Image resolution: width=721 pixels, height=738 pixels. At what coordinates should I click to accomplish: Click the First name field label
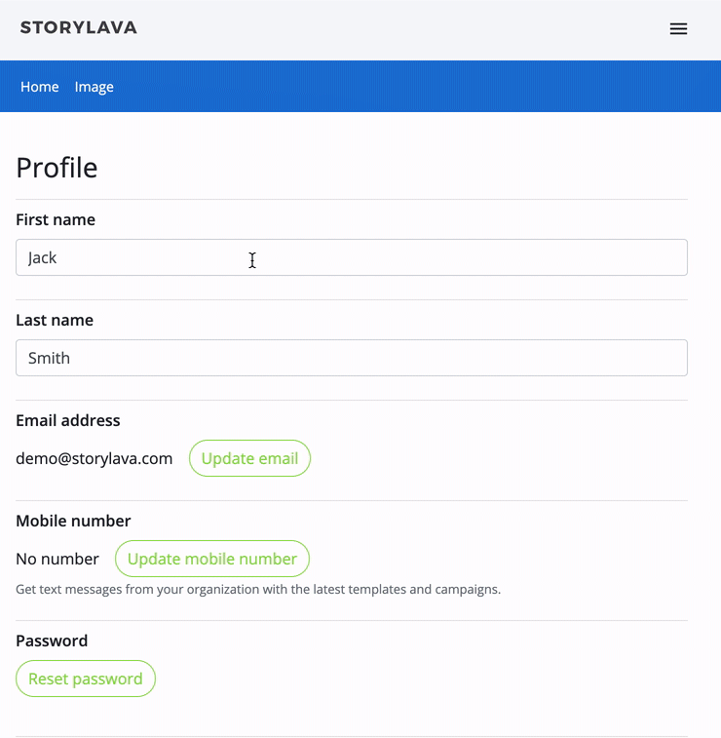tap(56, 219)
